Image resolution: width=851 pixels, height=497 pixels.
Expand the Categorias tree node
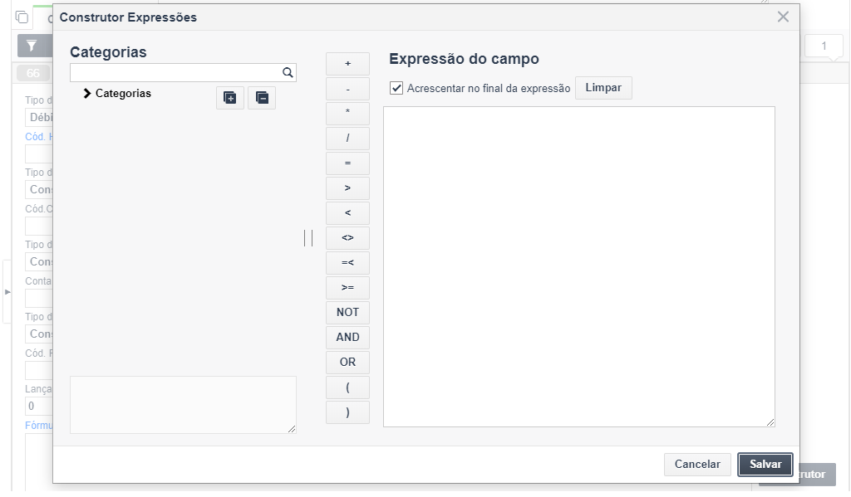86,93
